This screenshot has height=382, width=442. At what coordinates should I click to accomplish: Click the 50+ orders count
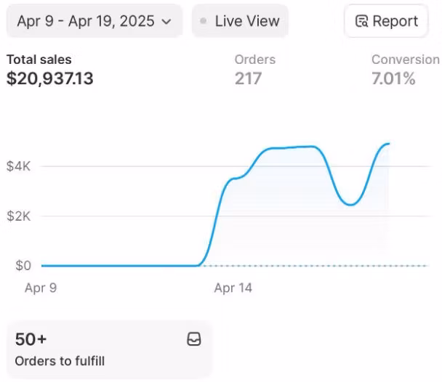(31, 339)
